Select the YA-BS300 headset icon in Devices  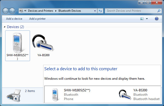[43, 43]
